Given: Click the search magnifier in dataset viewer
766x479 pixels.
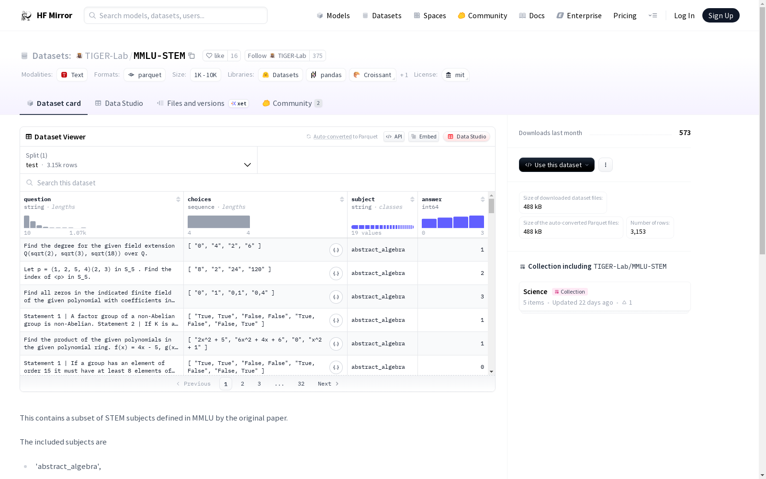Looking at the screenshot, I should tap(30, 182).
